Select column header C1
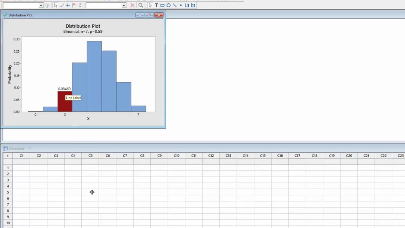This screenshot has width=405, height=228. 22,155
